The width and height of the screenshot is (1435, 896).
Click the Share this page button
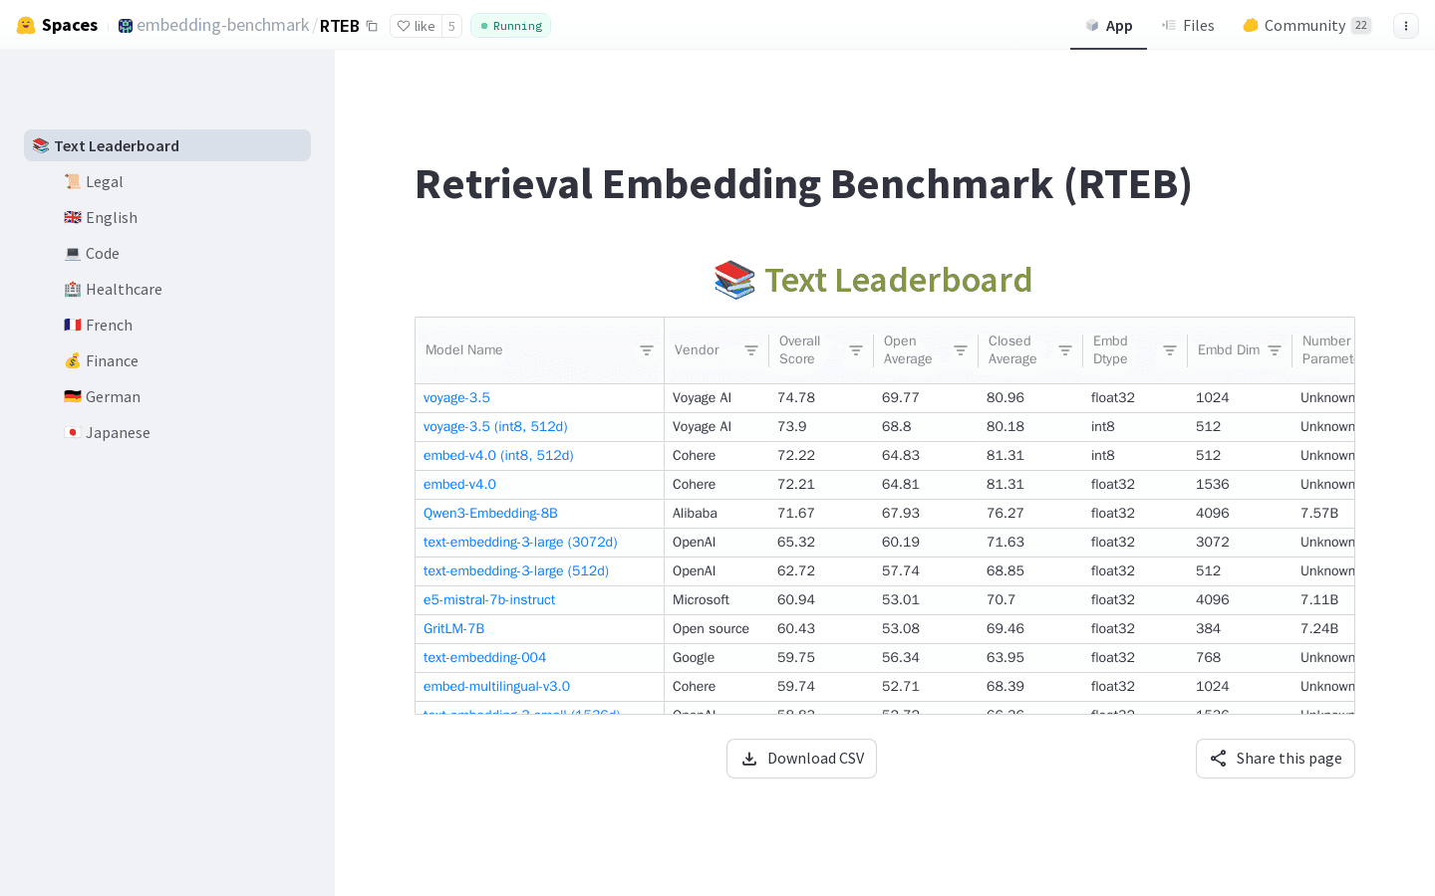pyautogui.click(x=1275, y=759)
